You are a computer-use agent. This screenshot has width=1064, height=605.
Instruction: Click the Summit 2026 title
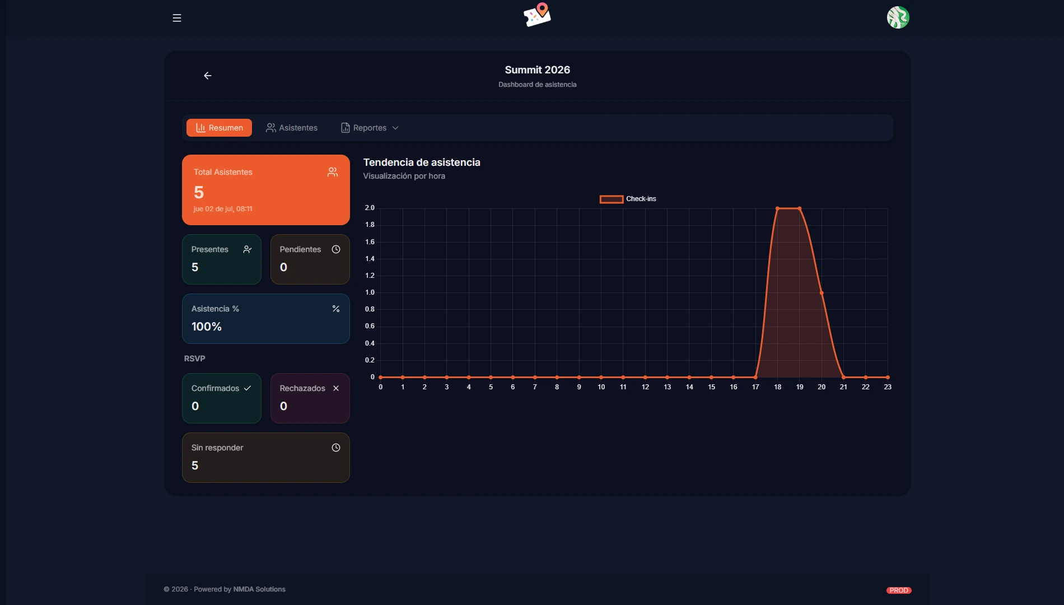click(x=538, y=70)
